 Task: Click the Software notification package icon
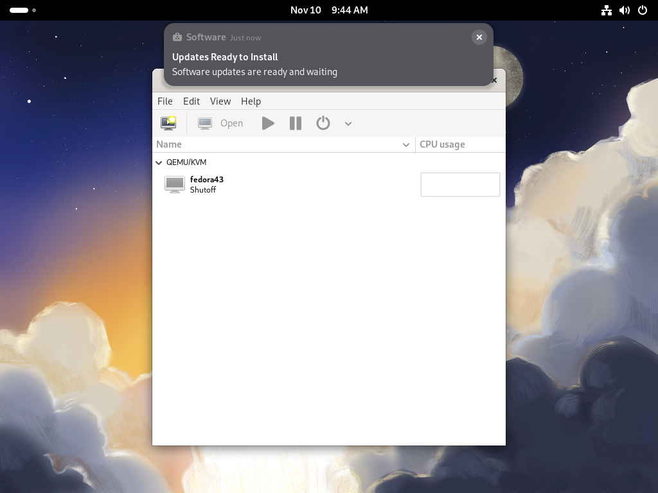coord(178,37)
